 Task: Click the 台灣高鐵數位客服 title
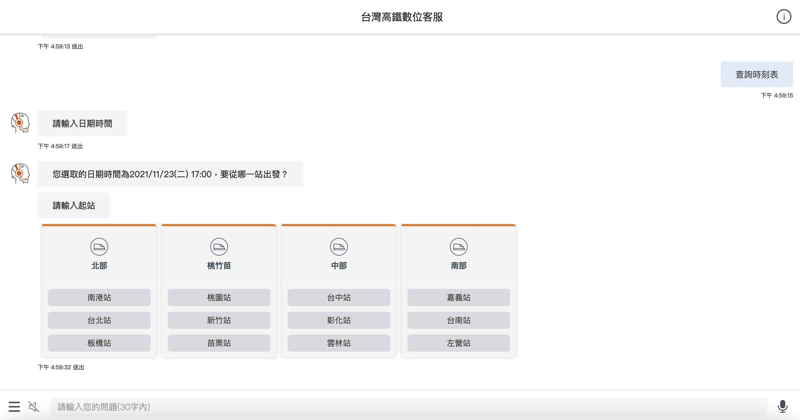pos(402,17)
